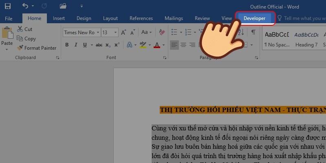Open the font size 13 dropdown
This screenshot has height=163, width=326.
(x=116, y=33)
